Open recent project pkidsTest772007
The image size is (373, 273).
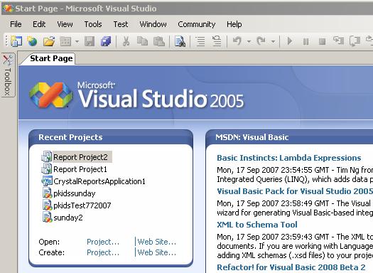point(82,205)
